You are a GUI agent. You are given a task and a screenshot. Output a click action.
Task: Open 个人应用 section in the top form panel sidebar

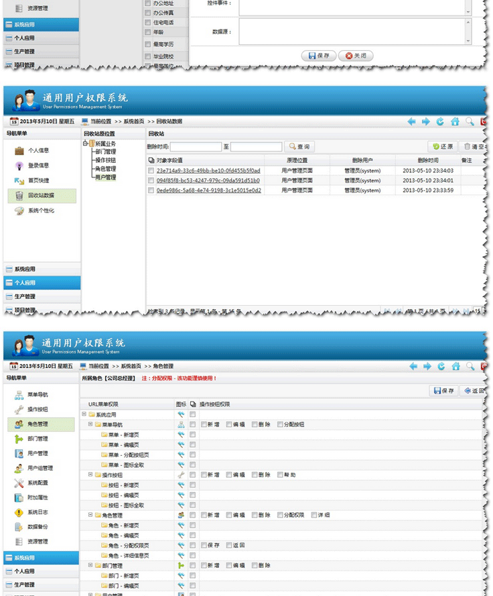tap(42, 38)
